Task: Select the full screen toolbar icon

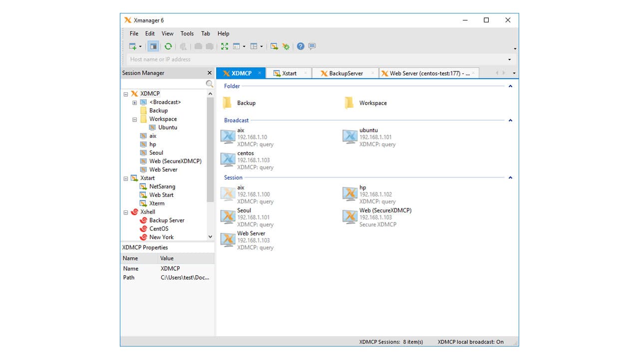Action: (x=225, y=46)
